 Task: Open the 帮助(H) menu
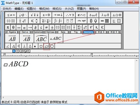pos(94,9)
